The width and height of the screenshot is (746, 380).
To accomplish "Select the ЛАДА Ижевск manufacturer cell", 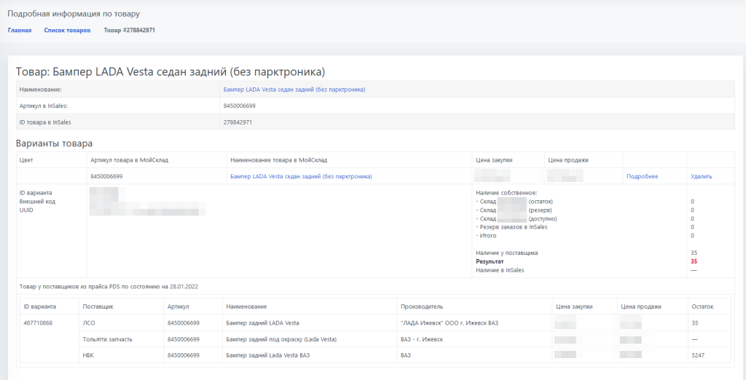I will point(449,322).
